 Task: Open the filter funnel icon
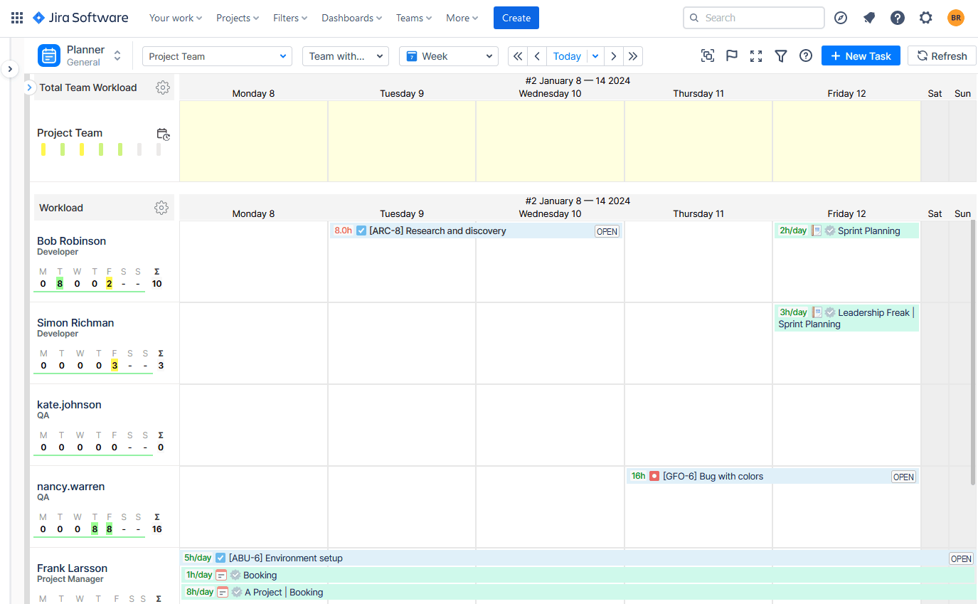(x=780, y=55)
